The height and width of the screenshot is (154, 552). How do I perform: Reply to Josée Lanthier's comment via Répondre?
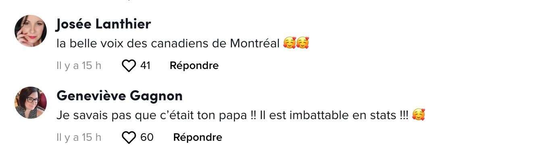[194, 65]
